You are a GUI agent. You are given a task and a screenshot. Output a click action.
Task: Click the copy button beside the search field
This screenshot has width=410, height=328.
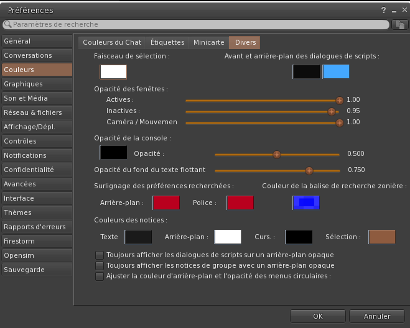(400, 24)
